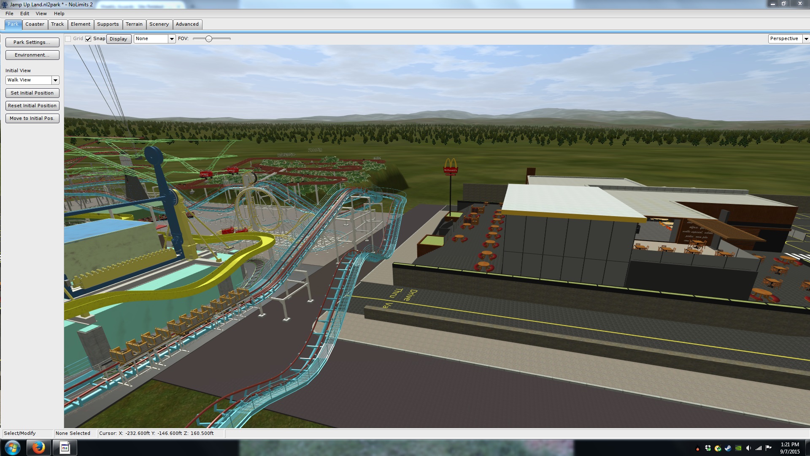Uncheck the Snap checkbox
The image size is (810, 456).
88,39
